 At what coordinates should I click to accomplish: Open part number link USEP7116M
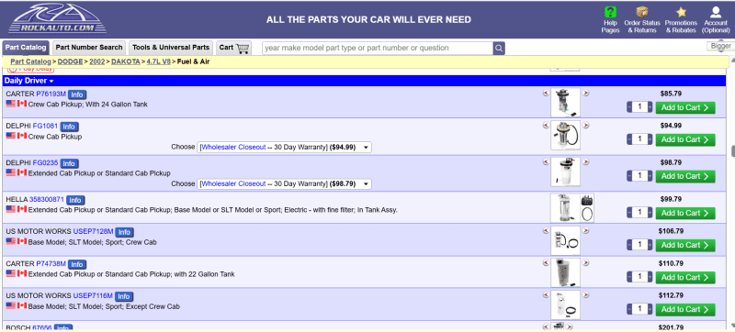click(x=93, y=296)
